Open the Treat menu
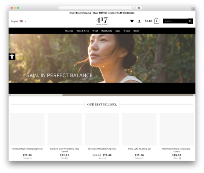Screen dimensions: 204x173 click(95, 31)
